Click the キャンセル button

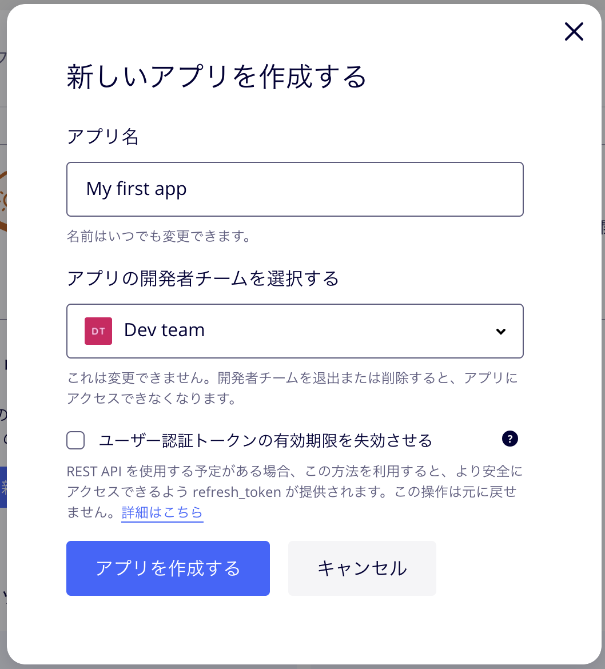[x=362, y=568]
